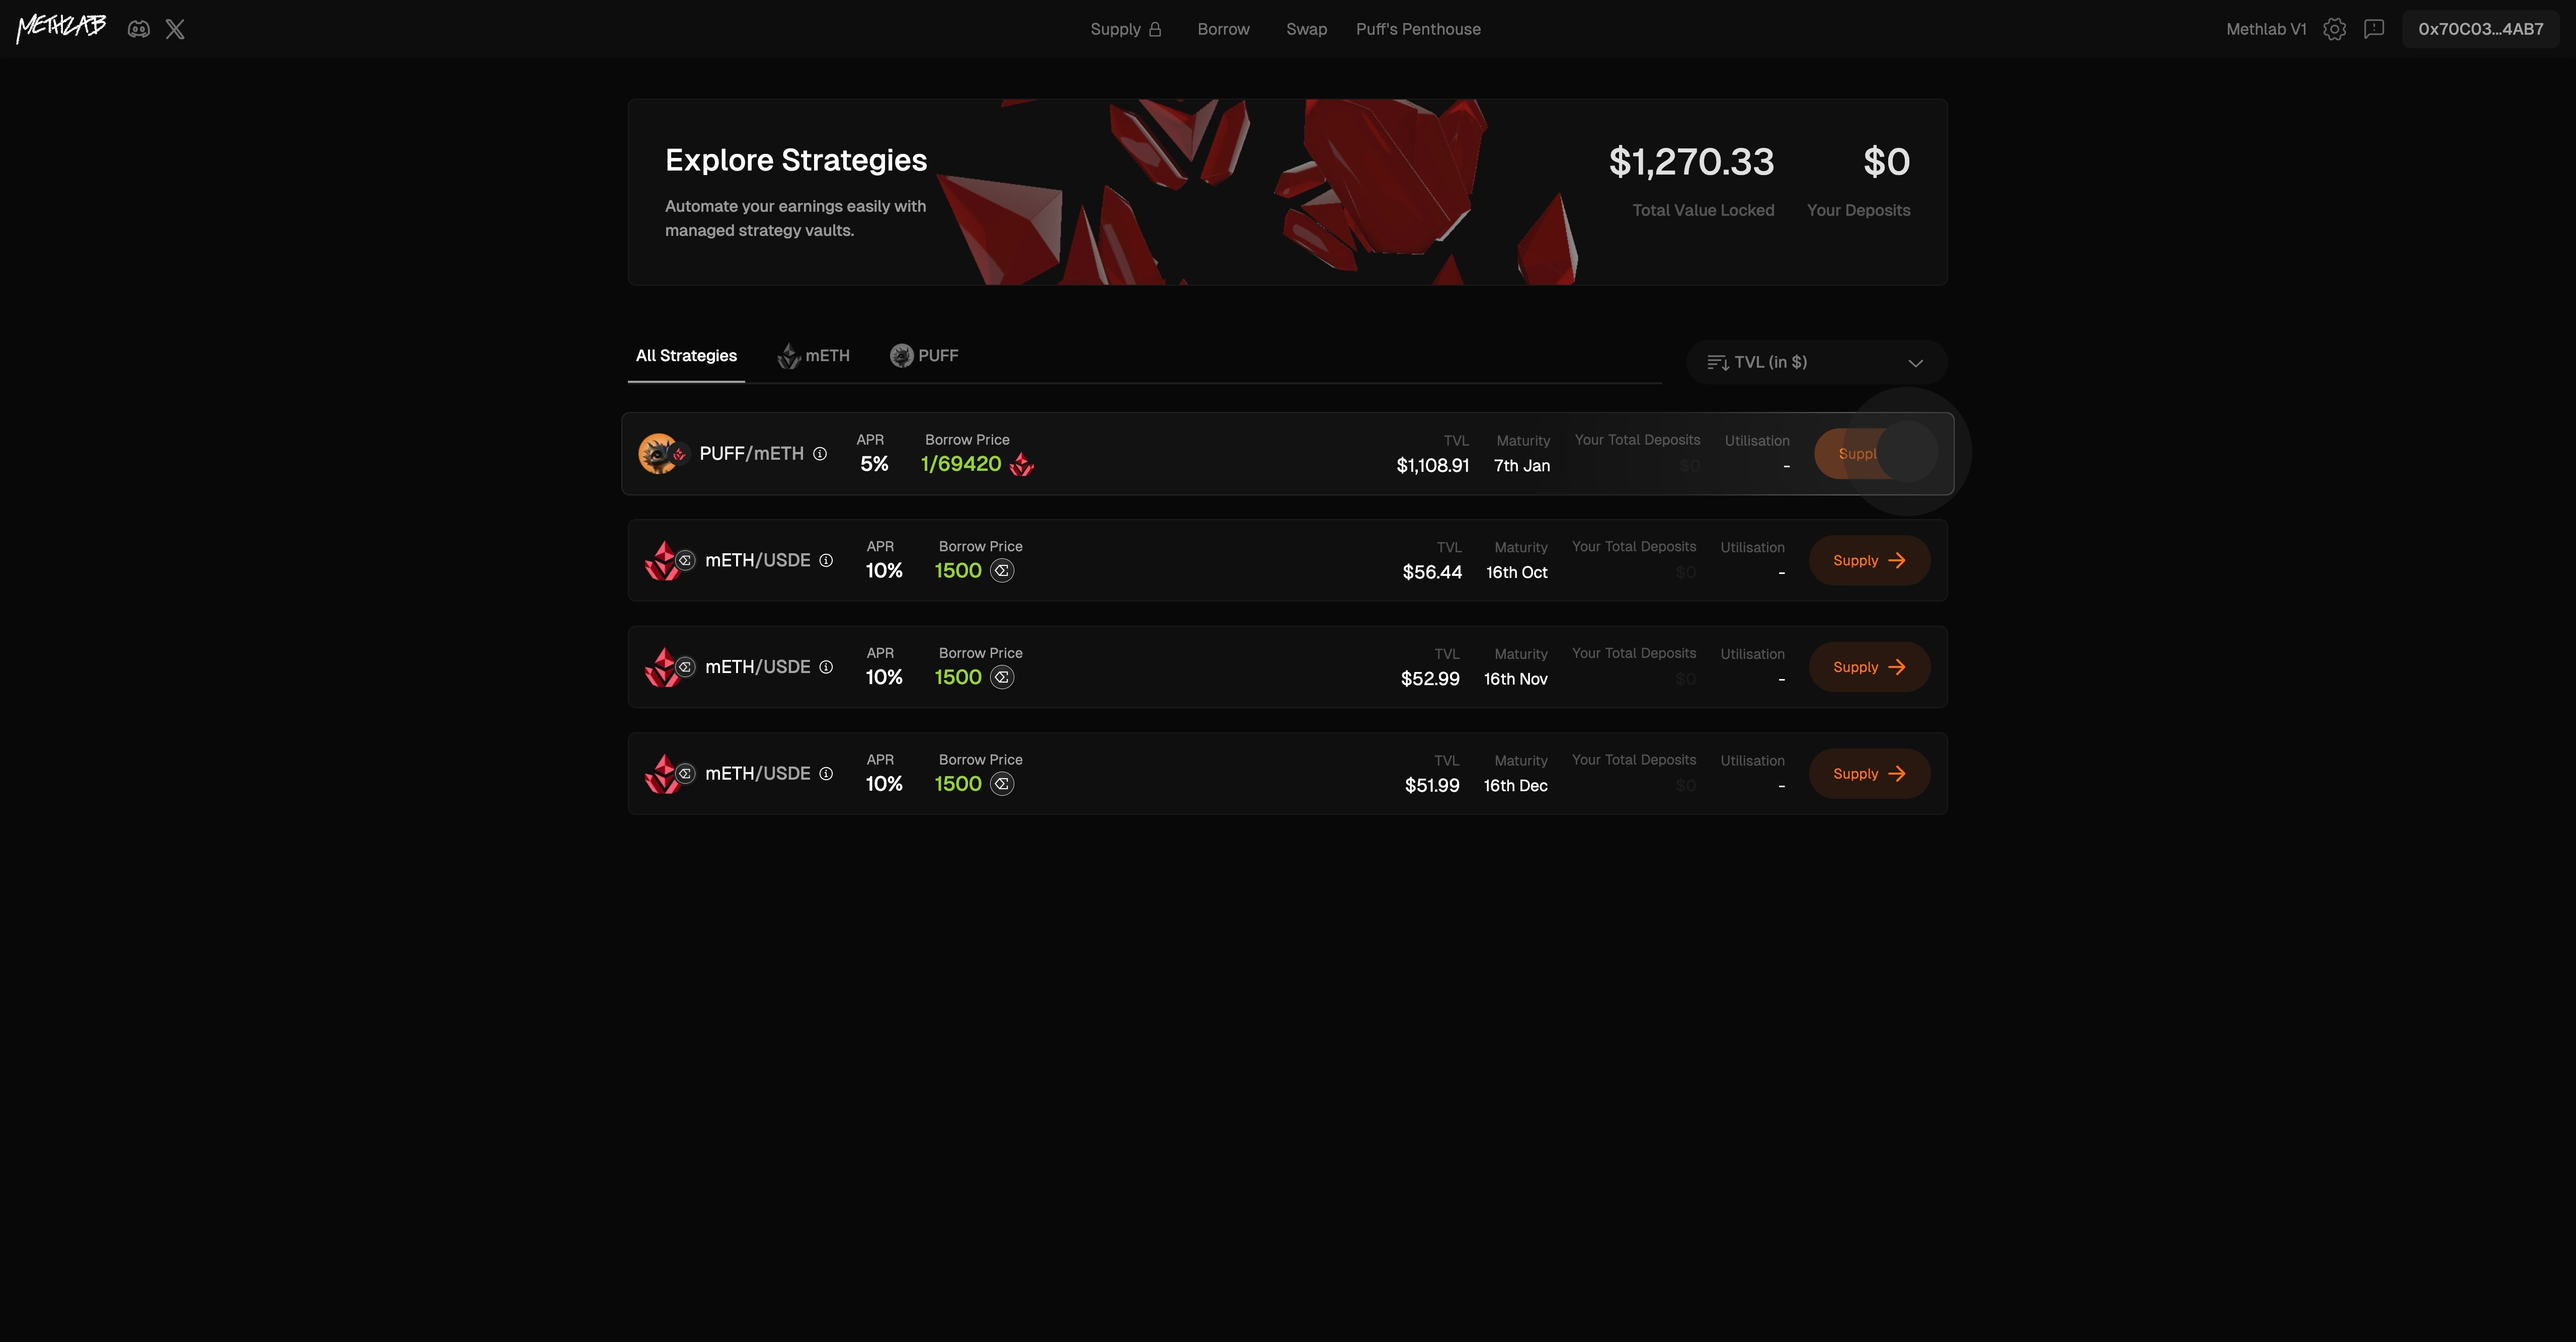Go to Borrow page in navigation

1223,29
